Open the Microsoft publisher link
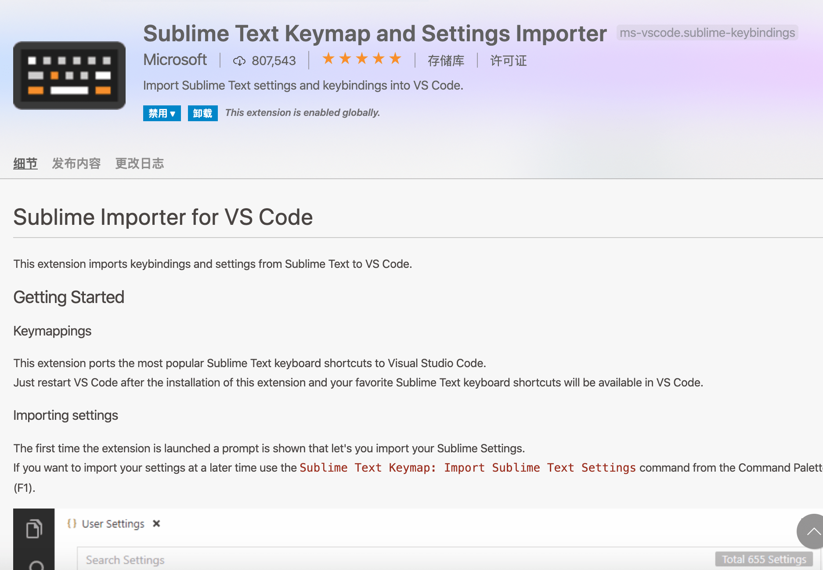Image resolution: width=823 pixels, height=570 pixels. [175, 60]
